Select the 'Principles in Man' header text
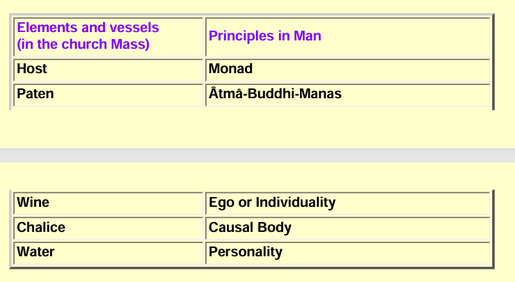Image resolution: width=515 pixels, height=282 pixels. 264,36
